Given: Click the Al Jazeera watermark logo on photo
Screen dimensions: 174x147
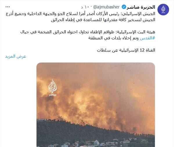Looking at the screenshot, I should tap(52, 88).
